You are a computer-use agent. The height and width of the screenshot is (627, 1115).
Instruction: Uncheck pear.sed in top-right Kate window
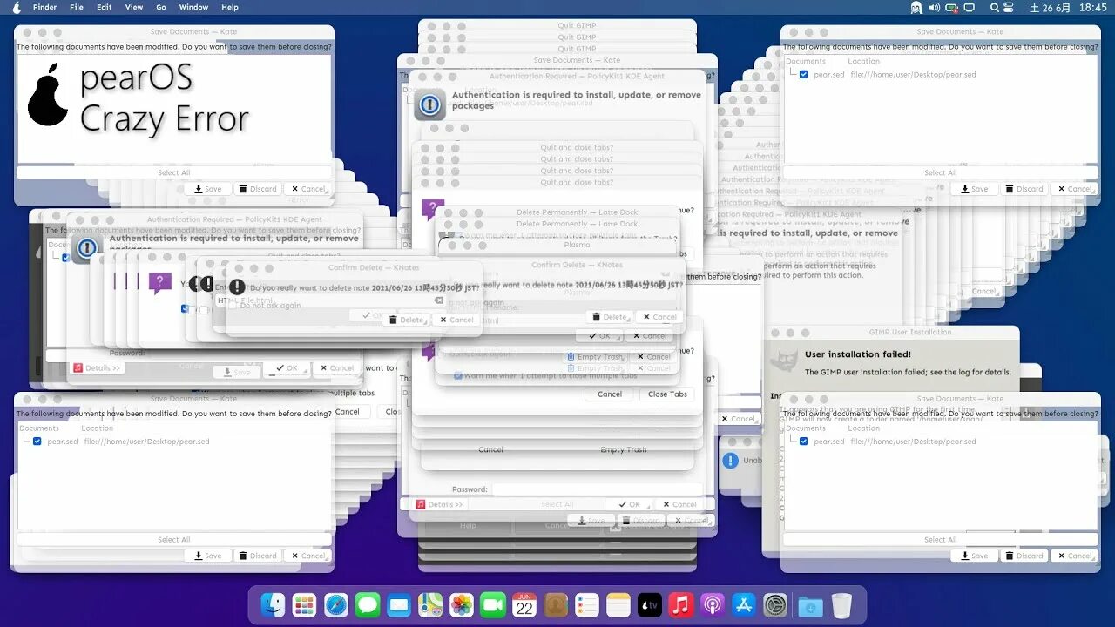coord(803,75)
